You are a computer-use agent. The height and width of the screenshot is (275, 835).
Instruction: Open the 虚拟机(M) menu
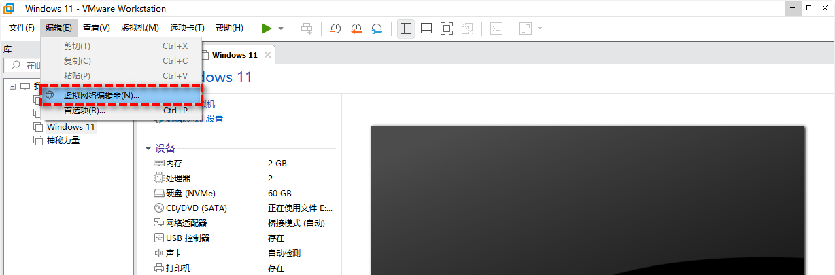(139, 28)
